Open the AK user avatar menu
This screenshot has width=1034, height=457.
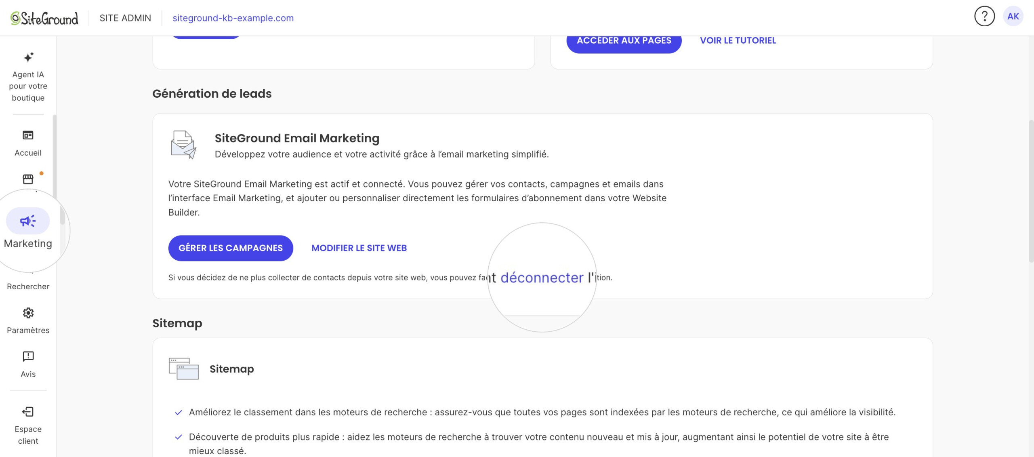[1013, 17]
